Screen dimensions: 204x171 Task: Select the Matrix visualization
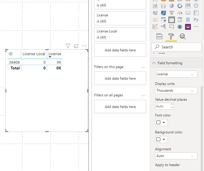click(x=180, y=20)
